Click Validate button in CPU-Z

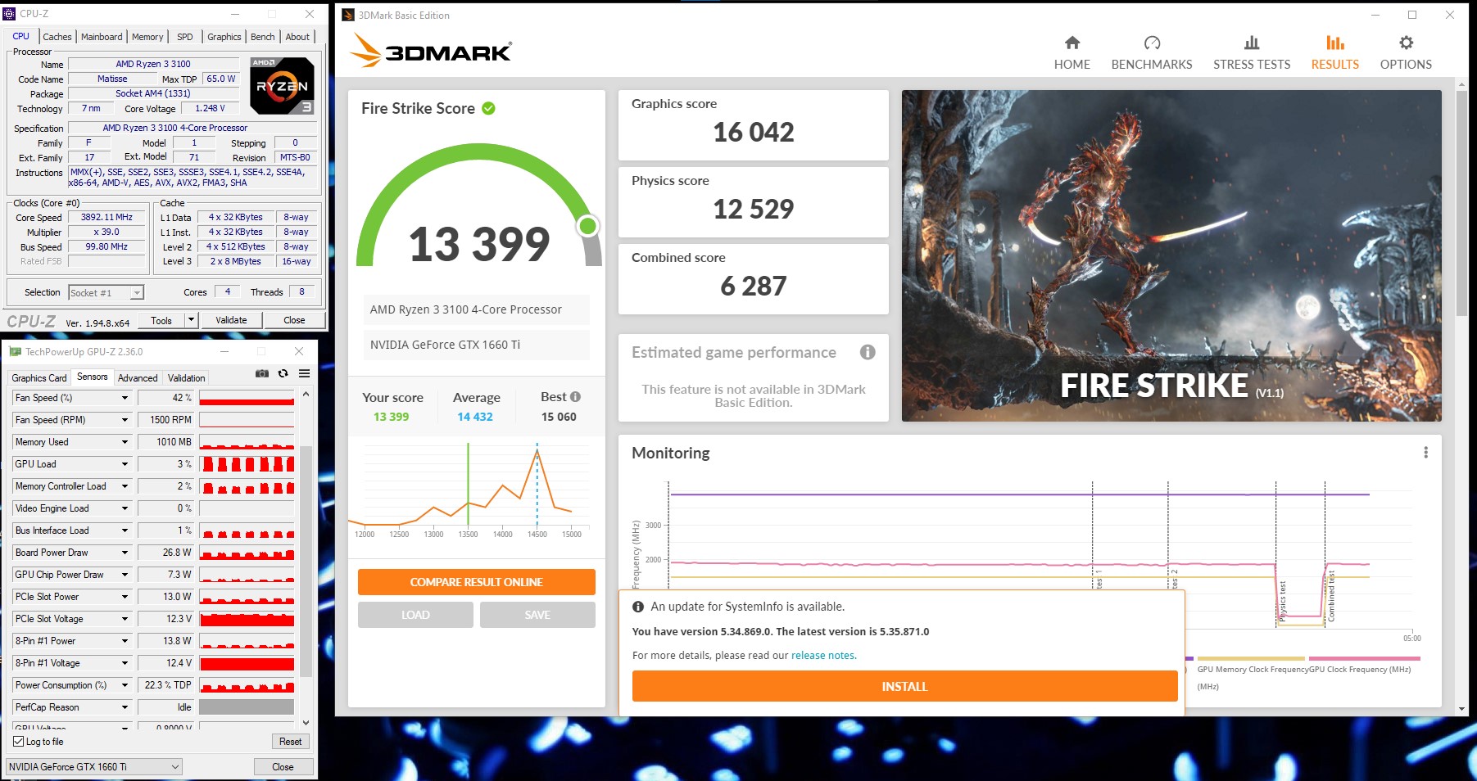click(231, 320)
